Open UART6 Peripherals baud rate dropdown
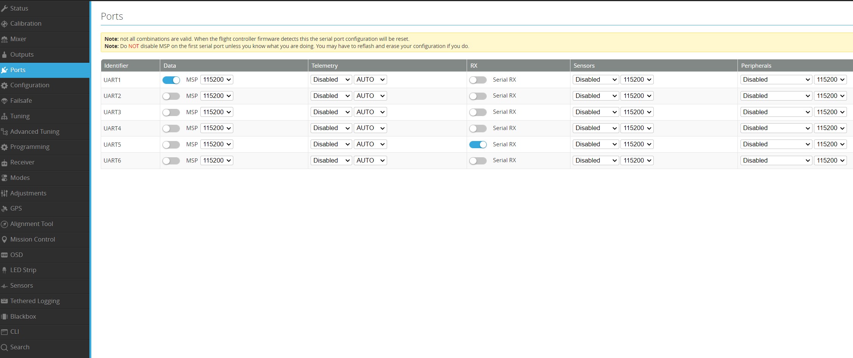The image size is (853, 358). [830, 161]
